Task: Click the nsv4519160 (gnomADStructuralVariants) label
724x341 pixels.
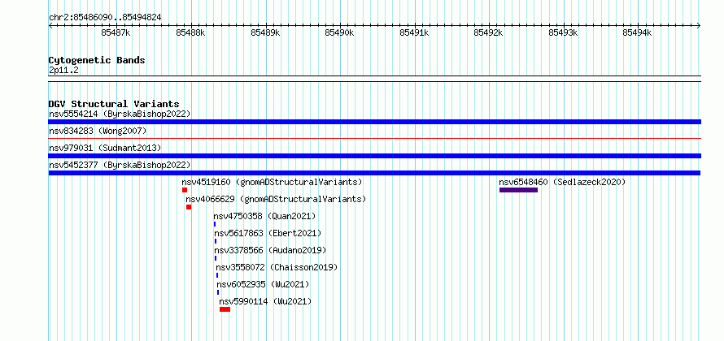Action: (272, 182)
